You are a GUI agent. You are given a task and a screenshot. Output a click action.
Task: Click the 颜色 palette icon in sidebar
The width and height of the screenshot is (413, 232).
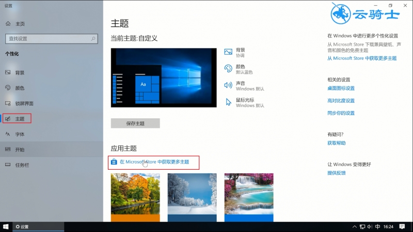tap(8, 87)
